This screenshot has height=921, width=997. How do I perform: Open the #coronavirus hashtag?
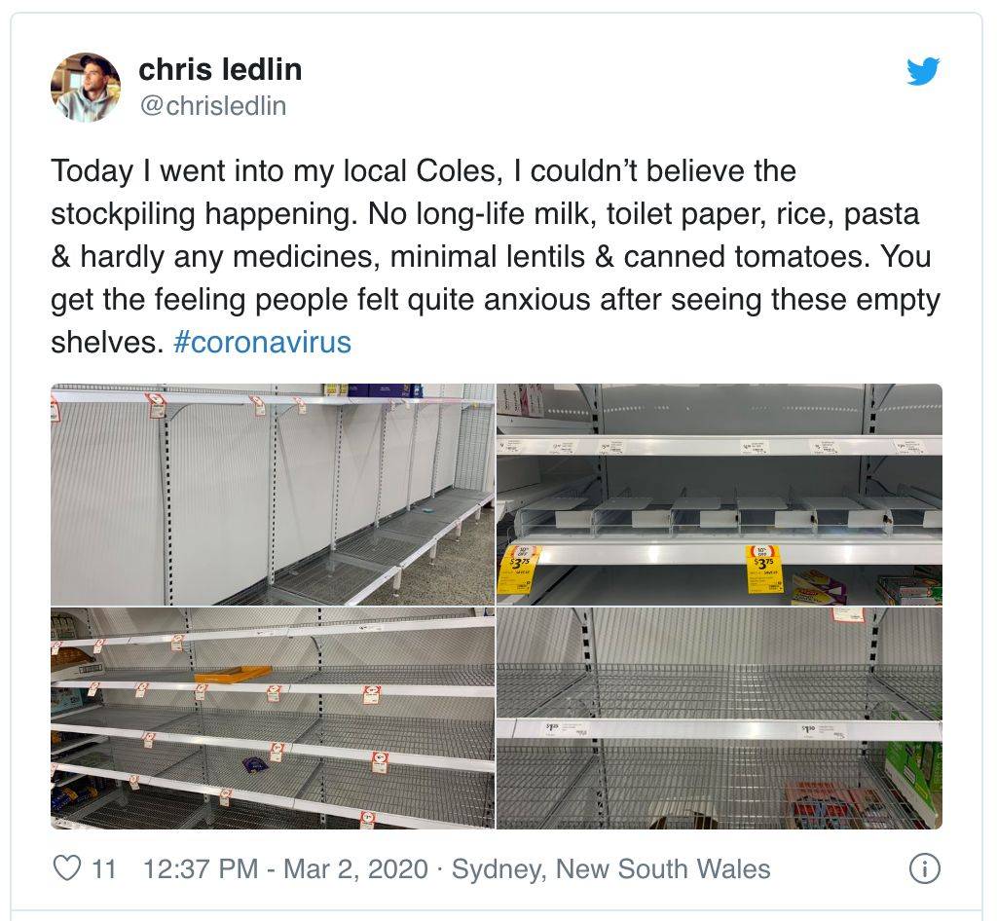[262, 342]
